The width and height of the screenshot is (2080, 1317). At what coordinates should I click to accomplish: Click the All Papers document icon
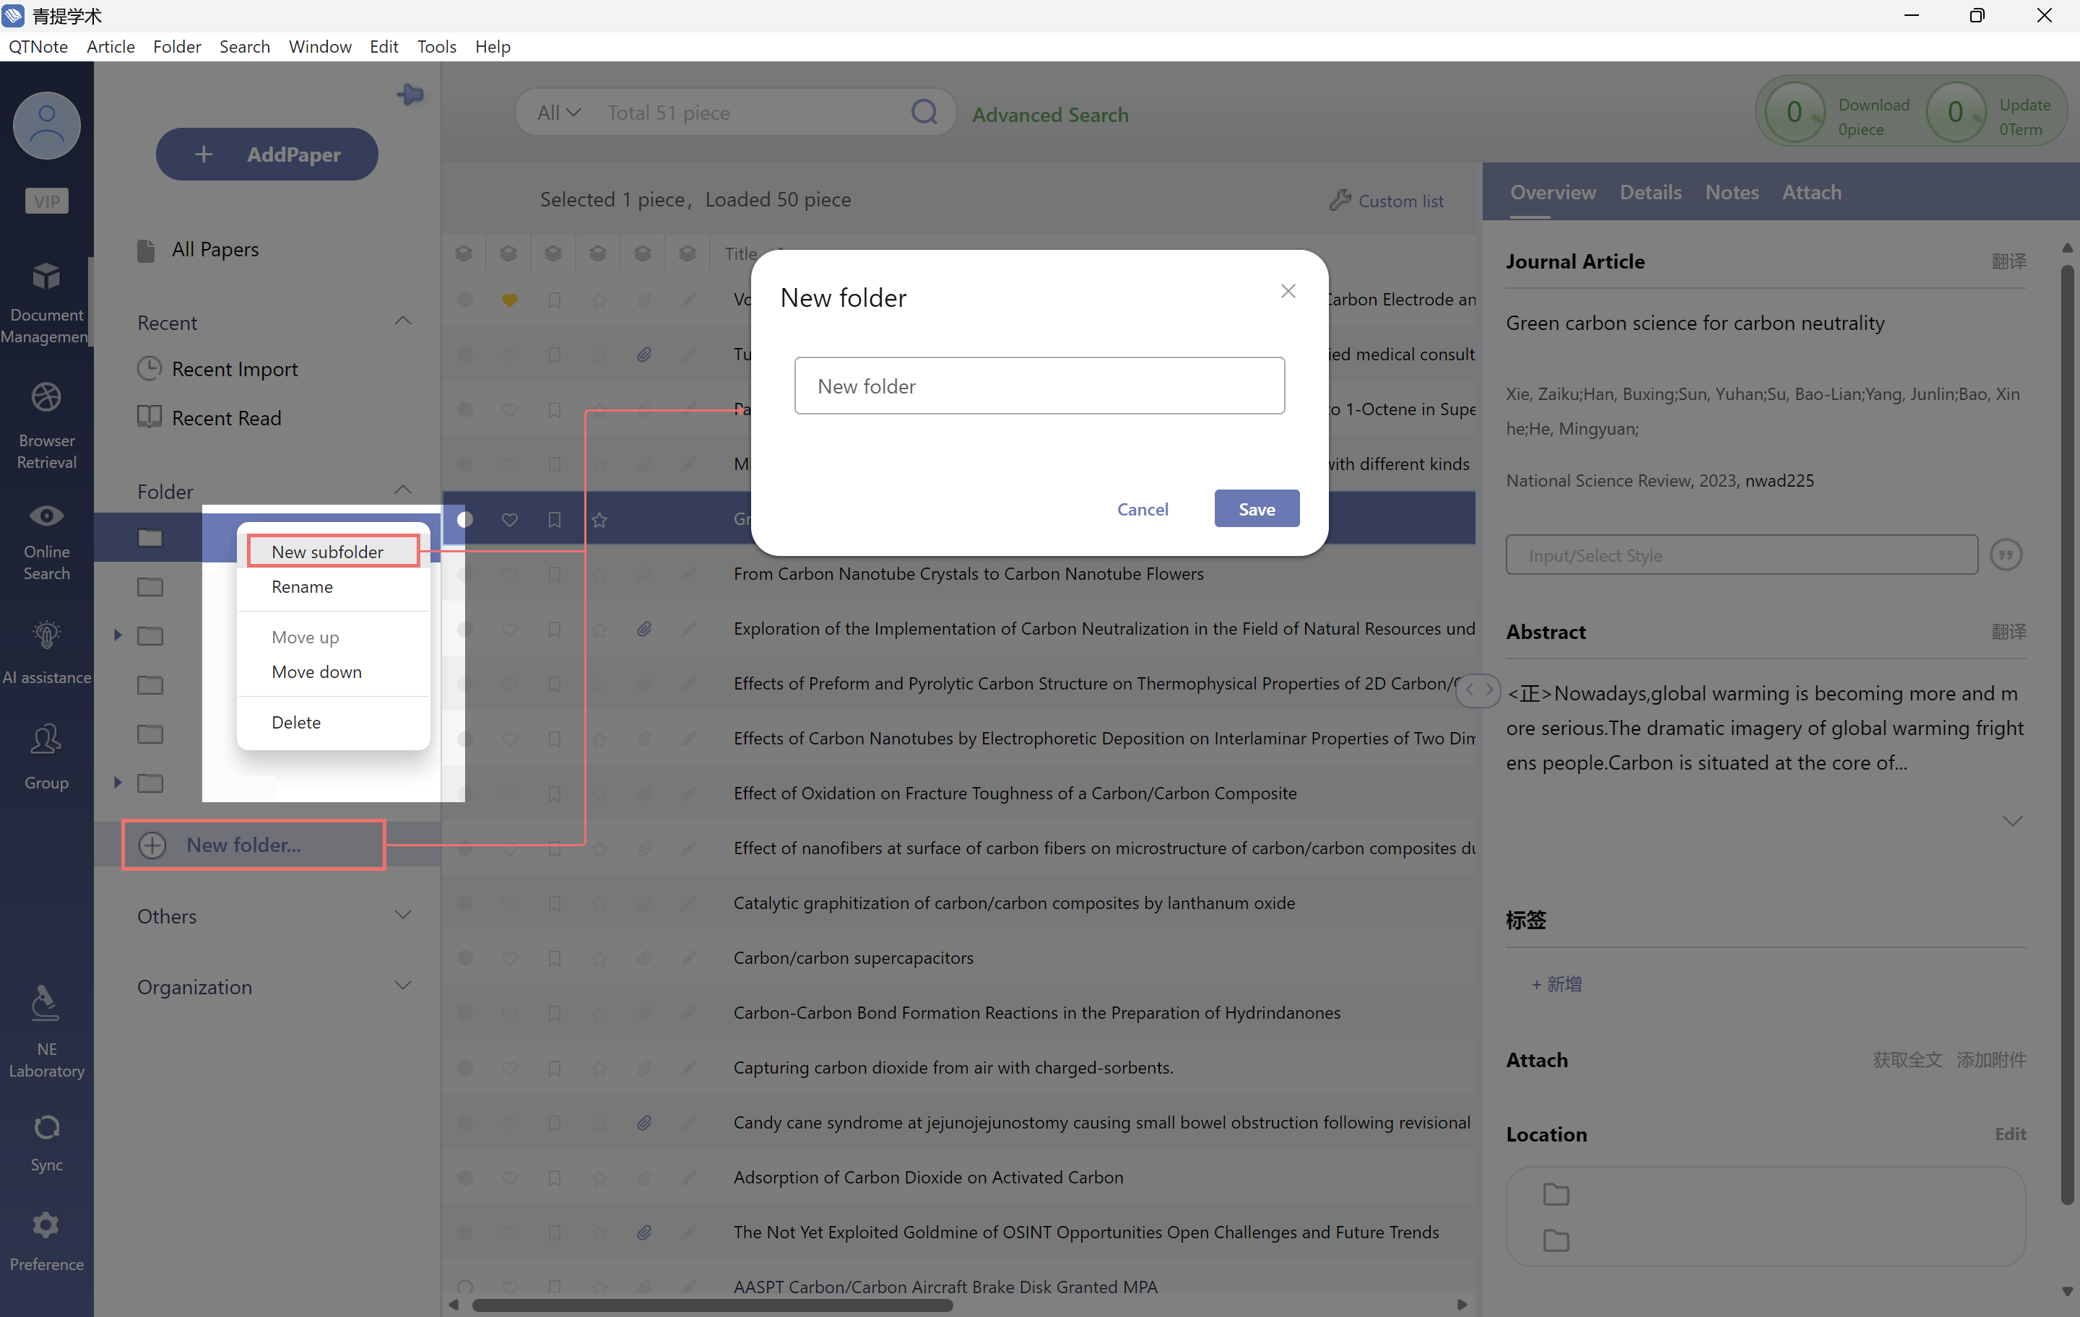pos(146,251)
